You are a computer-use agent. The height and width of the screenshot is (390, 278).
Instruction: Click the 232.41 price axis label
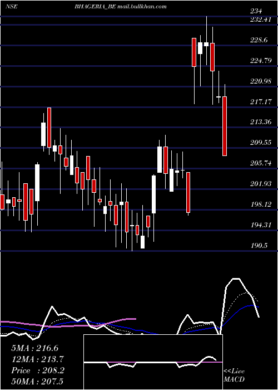click(260, 19)
